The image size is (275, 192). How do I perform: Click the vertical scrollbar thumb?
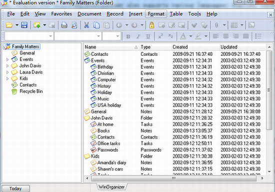pos(269,90)
